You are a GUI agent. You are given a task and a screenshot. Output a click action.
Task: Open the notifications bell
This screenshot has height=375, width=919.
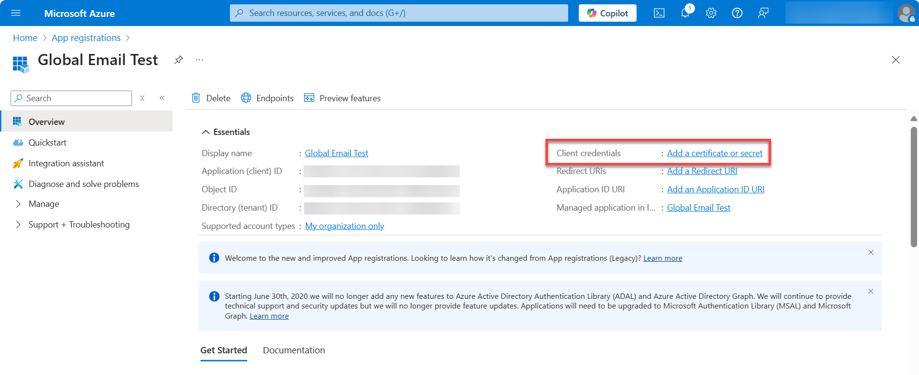(x=685, y=13)
